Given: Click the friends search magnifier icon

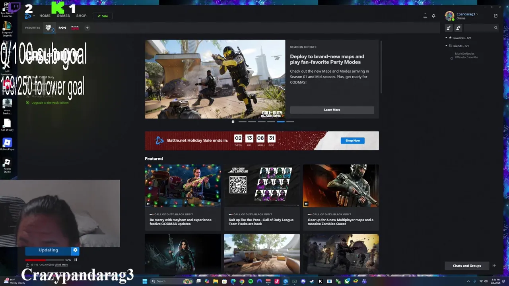Looking at the screenshot, I should tap(495, 28).
